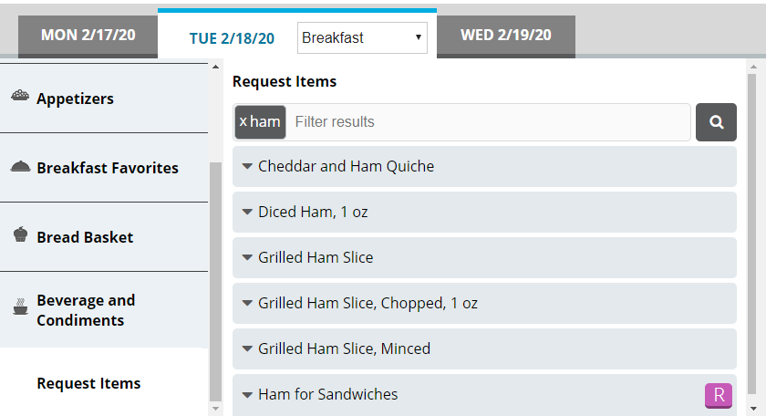
Task: Click the purple R badge on Ham for Sandwiches
Action: click(719, 395)
